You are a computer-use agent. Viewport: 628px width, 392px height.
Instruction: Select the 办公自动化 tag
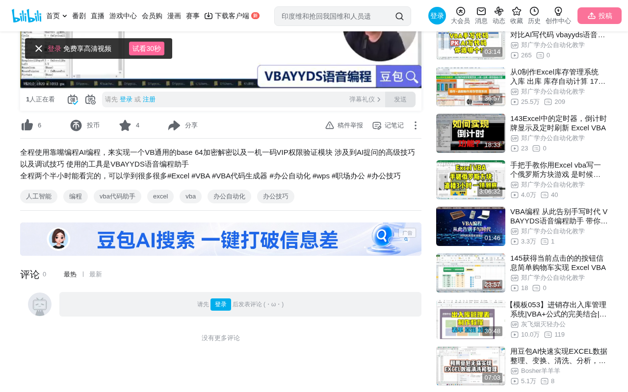point(229,196)
